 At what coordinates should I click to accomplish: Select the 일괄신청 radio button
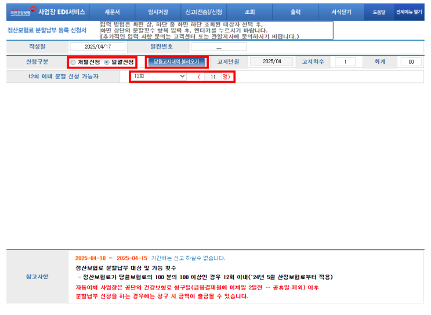point(107,63)
